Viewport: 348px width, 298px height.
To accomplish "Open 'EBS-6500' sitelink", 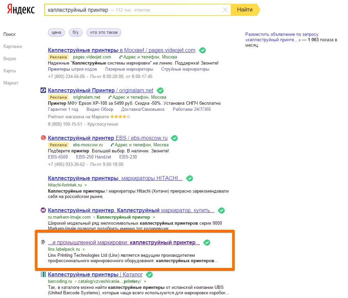I will [58, 157].
